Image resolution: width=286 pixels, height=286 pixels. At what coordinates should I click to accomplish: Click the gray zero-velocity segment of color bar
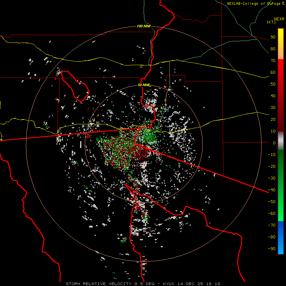pyautogui.click(x=281, y=141)
